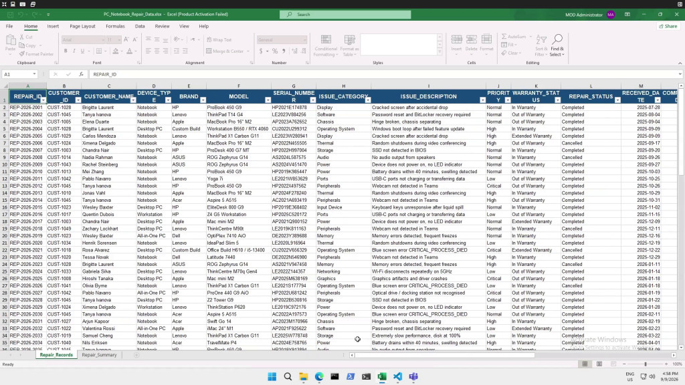Open the ISSUE_DESCRIPTION column filter dropdown

click(x=482, y=100)
